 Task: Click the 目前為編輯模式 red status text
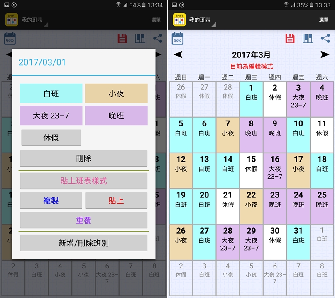click(252, 66)
